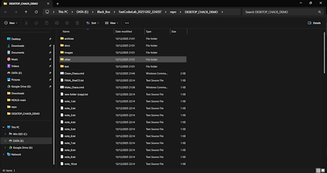Image resolution: width=327 pixels, height=173 pixels.
Task: Click the Share toolbar icon
Action: point(67,23)
